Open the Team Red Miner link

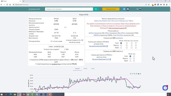point(118,35)
